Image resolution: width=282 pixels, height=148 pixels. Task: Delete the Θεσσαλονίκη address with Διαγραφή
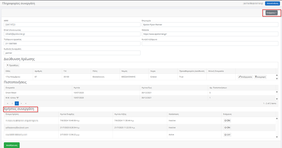pos(260,77)
